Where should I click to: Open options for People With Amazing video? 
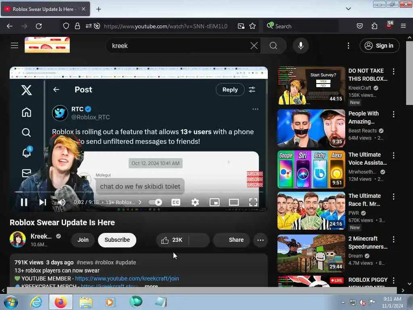tap(394, 114)
